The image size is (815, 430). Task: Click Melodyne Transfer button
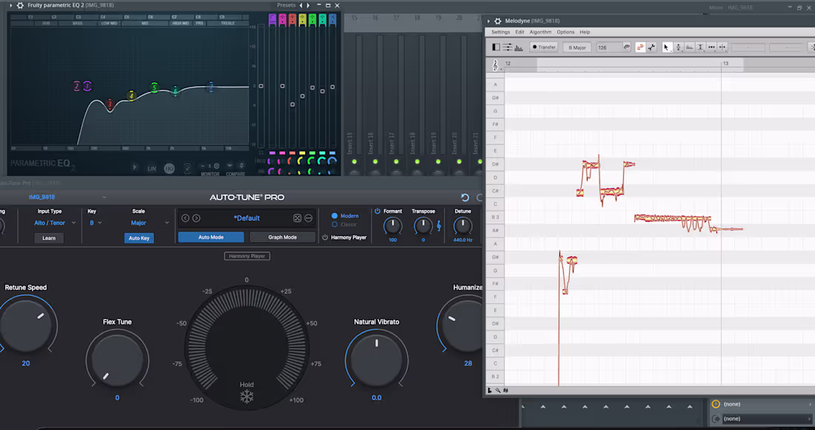point(544,47)
